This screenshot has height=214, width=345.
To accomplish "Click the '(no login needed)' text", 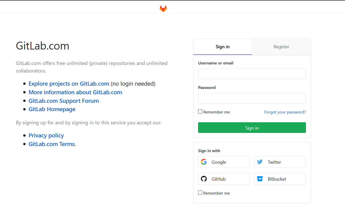I will point(133,84).
